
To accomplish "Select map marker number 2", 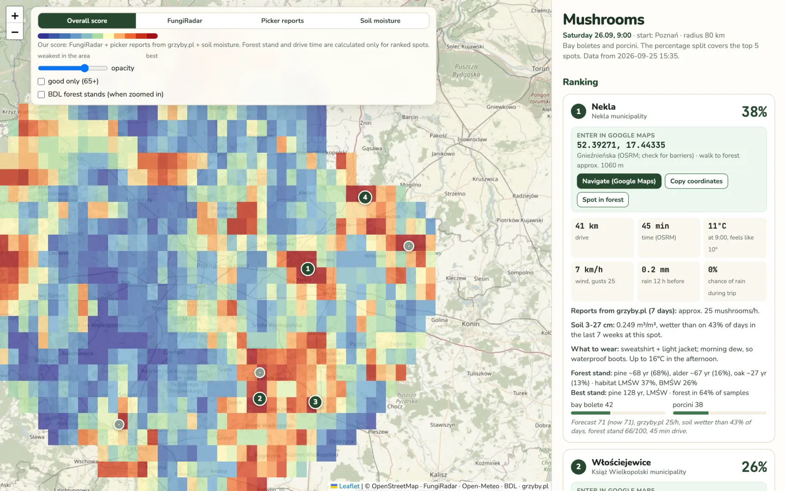I will pyautogui.click(x=260, y=399).
